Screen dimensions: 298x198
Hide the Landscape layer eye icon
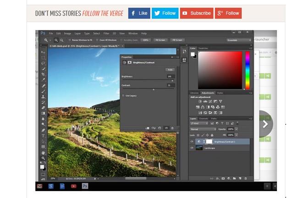point(192,148)
